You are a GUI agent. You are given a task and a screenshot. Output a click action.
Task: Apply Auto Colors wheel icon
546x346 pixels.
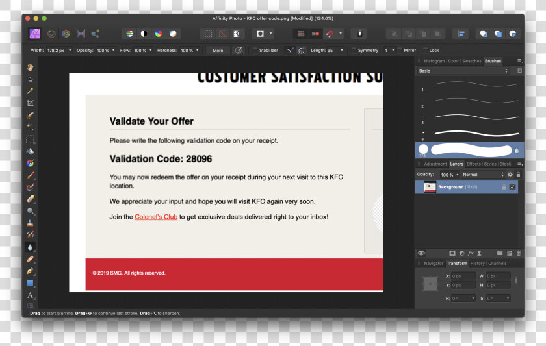(159, 34)
